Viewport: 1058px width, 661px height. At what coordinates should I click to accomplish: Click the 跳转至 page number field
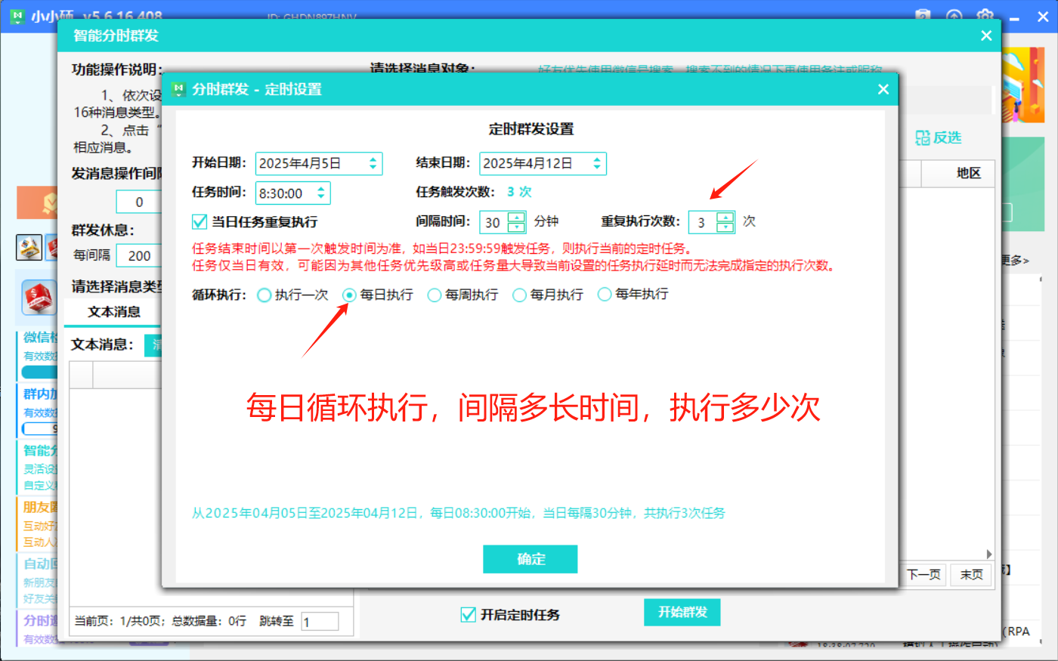320,622
